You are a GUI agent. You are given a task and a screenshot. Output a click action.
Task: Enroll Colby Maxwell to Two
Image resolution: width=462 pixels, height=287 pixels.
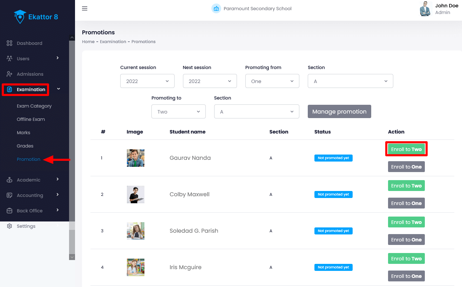pyautogui.click(x=406, y=186)
